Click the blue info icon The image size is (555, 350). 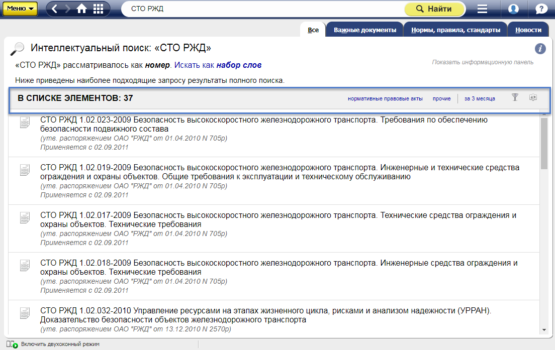click(x=540, y=48)
